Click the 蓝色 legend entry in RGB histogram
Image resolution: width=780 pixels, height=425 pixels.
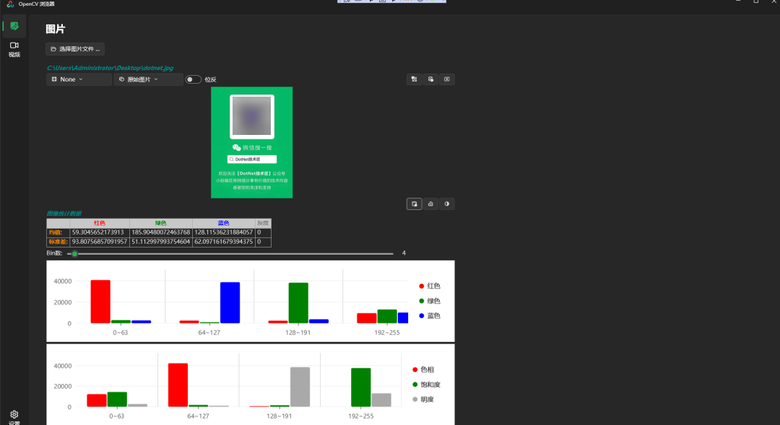(x=429, y=315)
